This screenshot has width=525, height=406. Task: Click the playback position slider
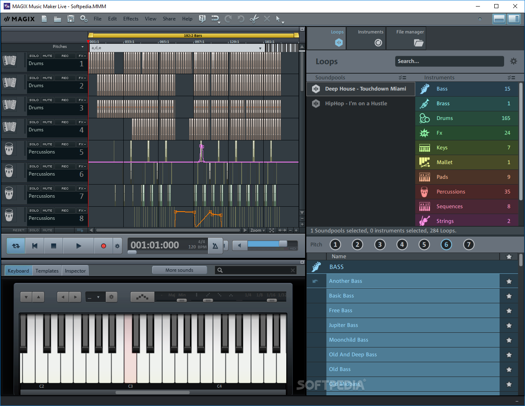132,252
